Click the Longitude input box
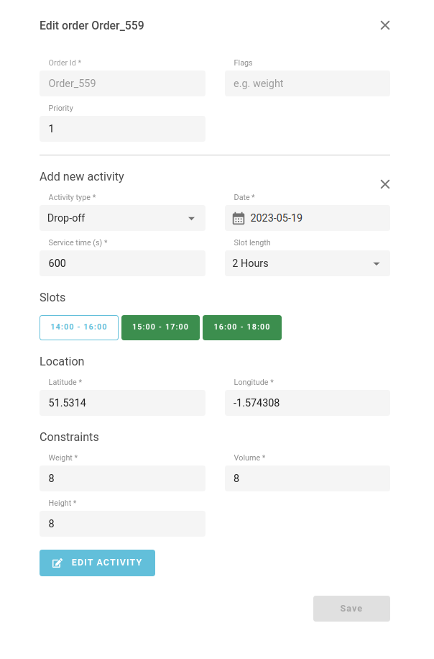 tap(308, 403)
